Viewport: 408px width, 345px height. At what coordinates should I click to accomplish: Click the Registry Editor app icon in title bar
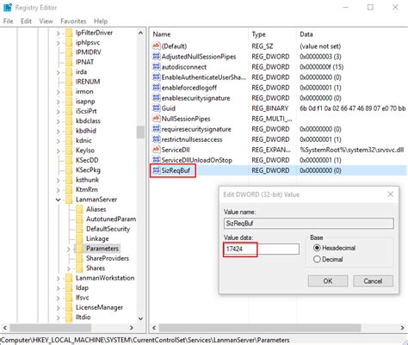pos(8,7)
